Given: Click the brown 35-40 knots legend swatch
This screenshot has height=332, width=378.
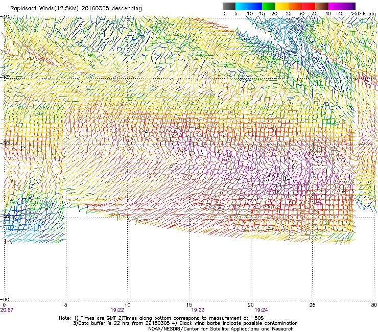Looking at the screenshot, I should click(x=322, y=6).
